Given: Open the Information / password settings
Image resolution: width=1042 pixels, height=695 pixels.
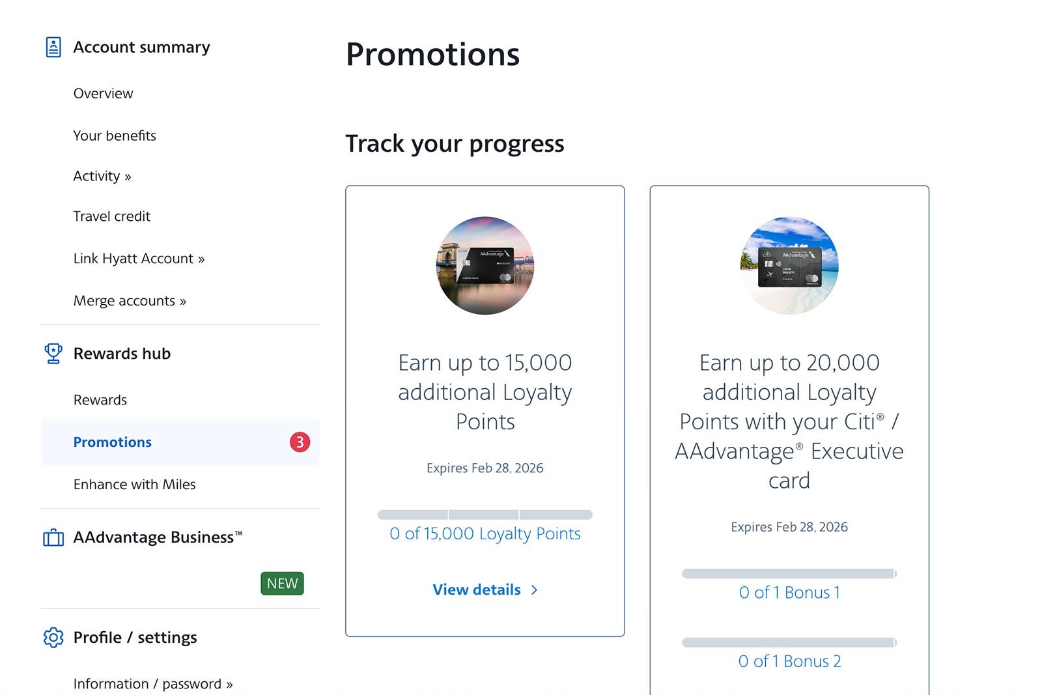Looking at the screenshot, I should point(152,683).
